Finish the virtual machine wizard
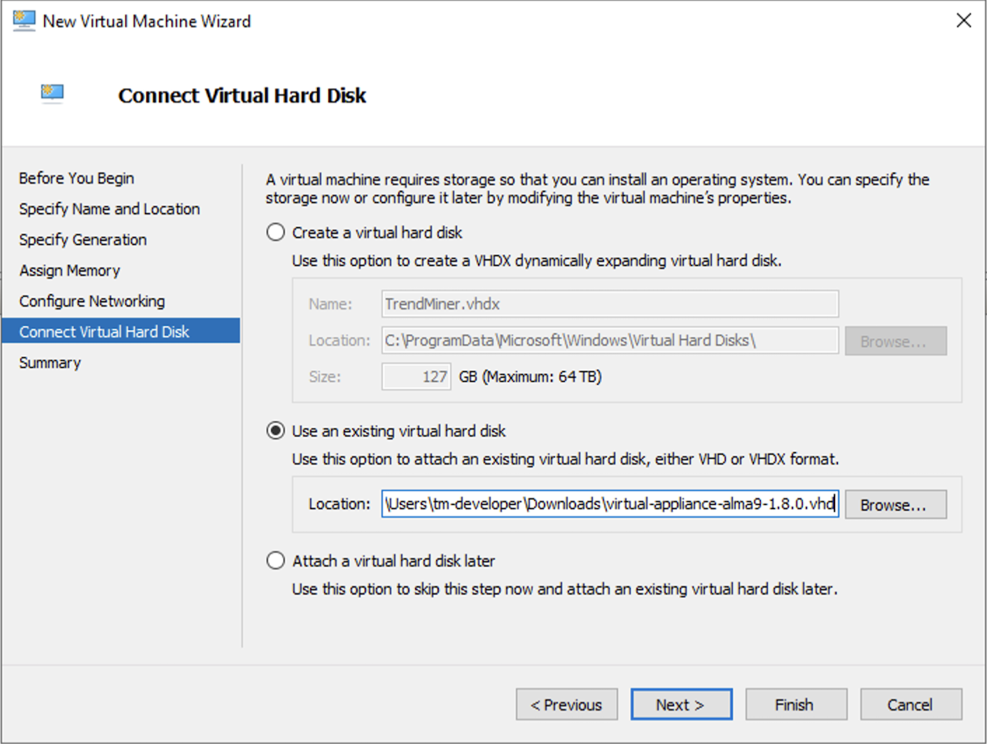The height and width of the screenshot is (744, 987). 795,704
